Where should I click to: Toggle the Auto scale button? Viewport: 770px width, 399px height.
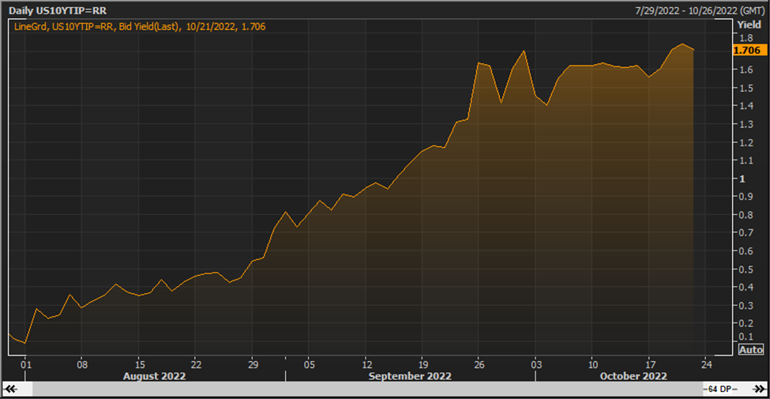751,349
